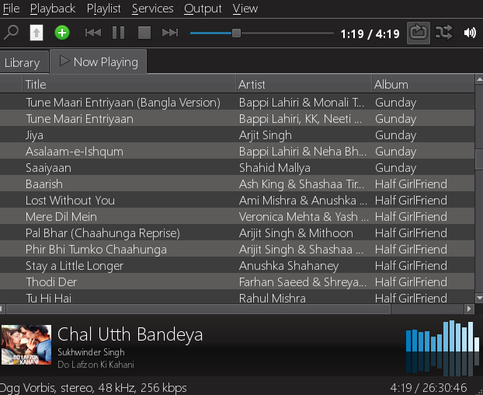Select the song Asalaam-e-Ishqum
Image resolution: width=483 pixels, height=395 pixels.
click(237, 152)
